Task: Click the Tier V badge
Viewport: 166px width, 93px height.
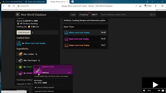Action: pyautogui.click(x=103, y=45)
